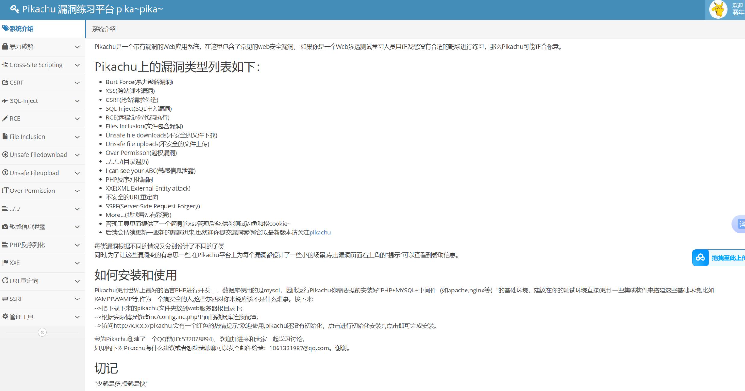Open the Unsafe Fileupload menu item
The image size is (745, 391).
point(42,173)
